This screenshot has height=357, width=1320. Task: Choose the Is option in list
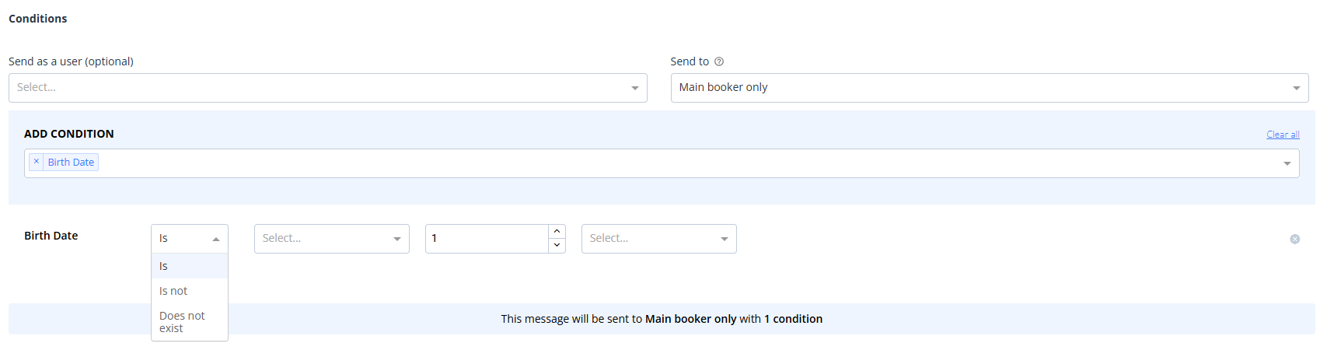point(189,266)
